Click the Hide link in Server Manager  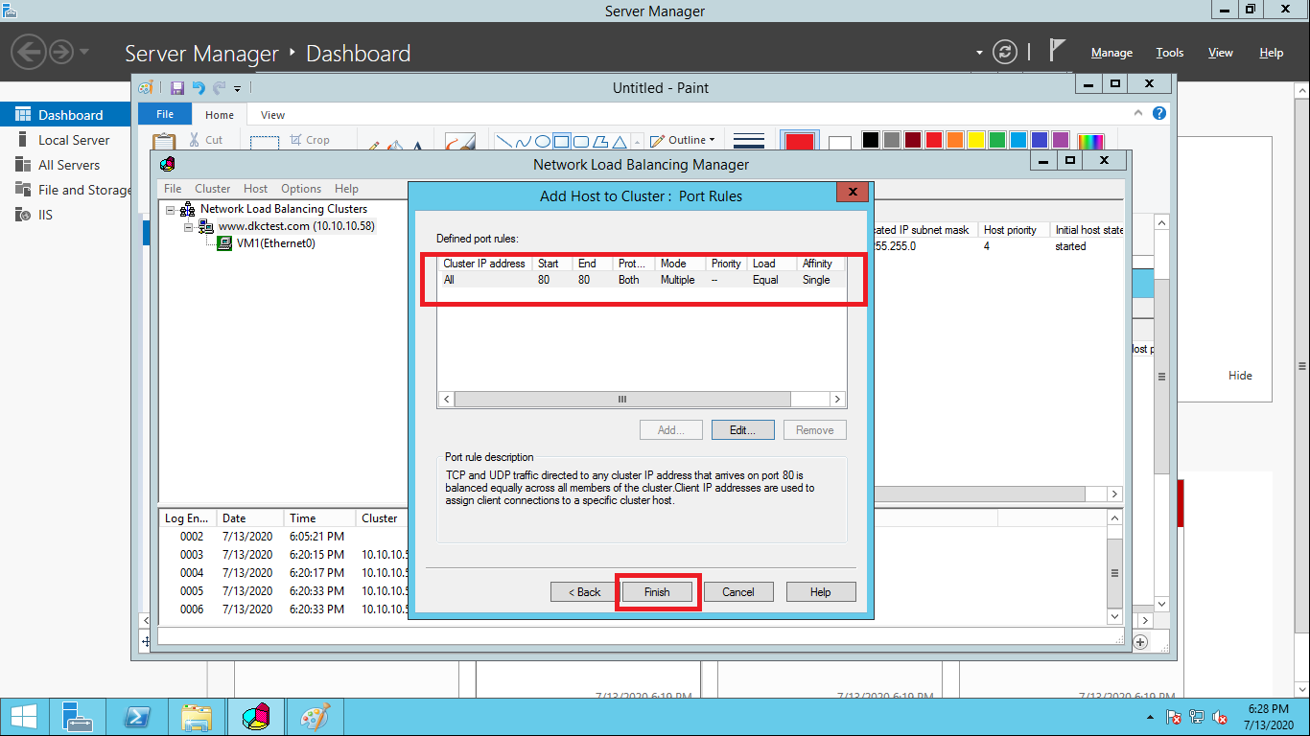(x=1240, y=376)
